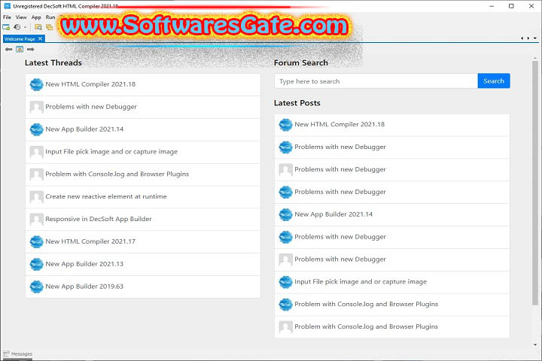Click DecSoft avatar beside New App Builder 2019.63
Image resolution: width=542 pixels, height=361 pixels.
(x=36, y=287)
